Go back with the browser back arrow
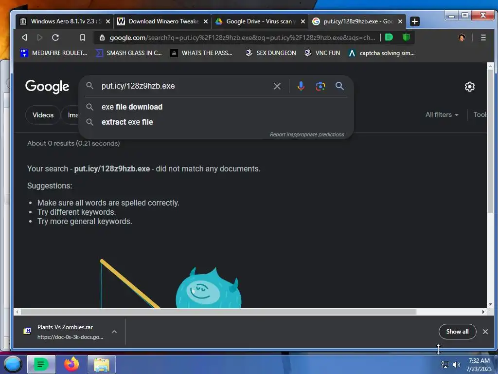Image resolution: width=498 pixels, height=374 pixels. 24,37
